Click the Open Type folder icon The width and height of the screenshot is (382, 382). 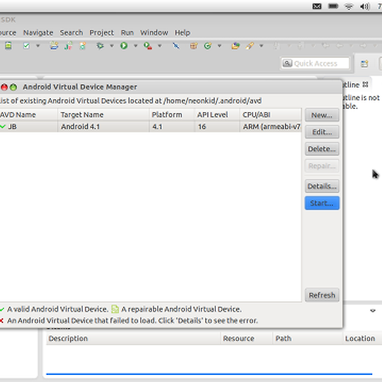pyautogui.click(x=235, y=46)
